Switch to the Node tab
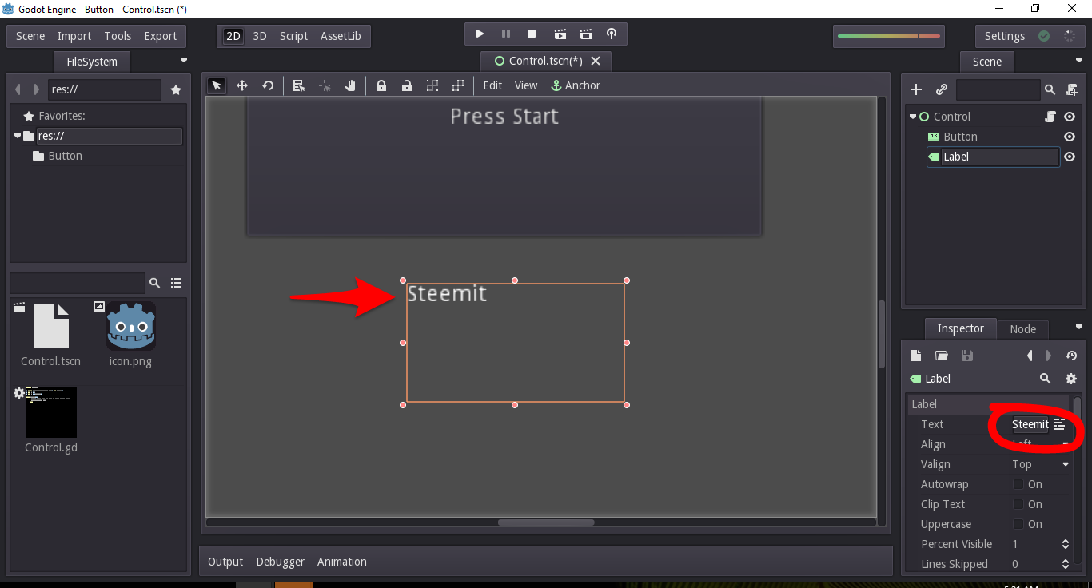1092x588 pixels. (x=1022, y=328)
